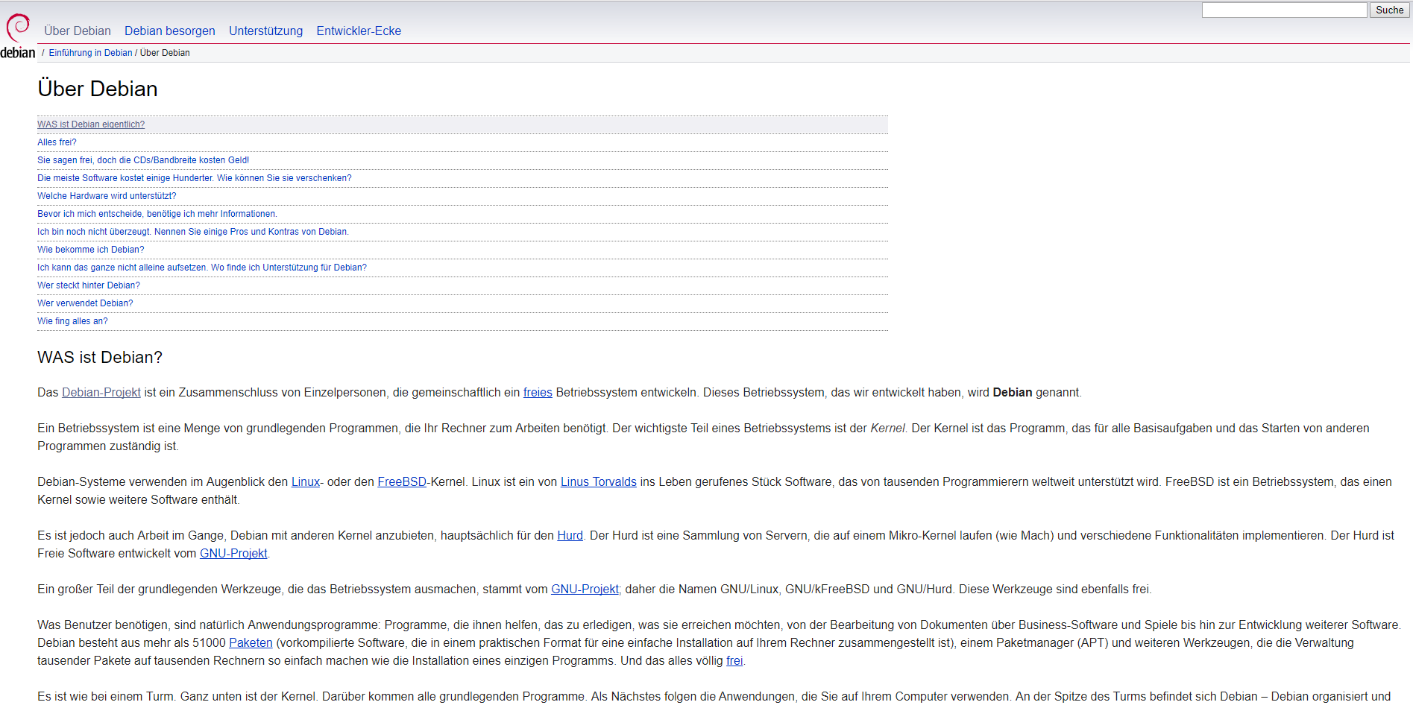Focus the search input field
This screenshot has width=1413, height=708.
coord(1284,10)
